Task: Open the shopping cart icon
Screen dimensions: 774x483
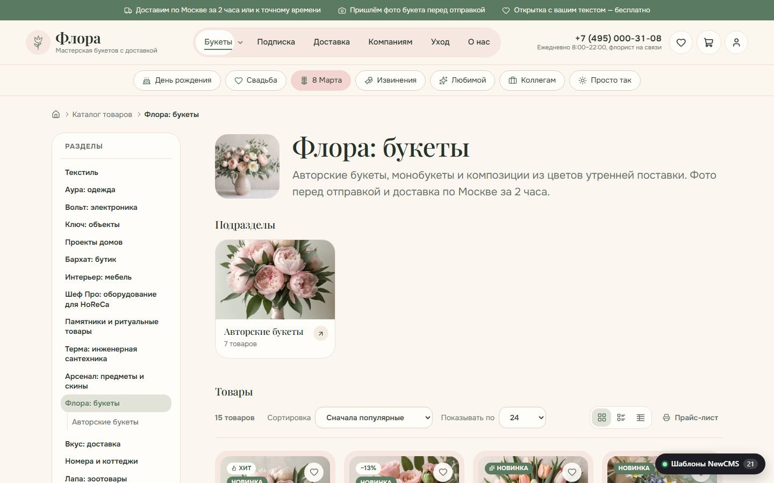Action: (708, 42)
